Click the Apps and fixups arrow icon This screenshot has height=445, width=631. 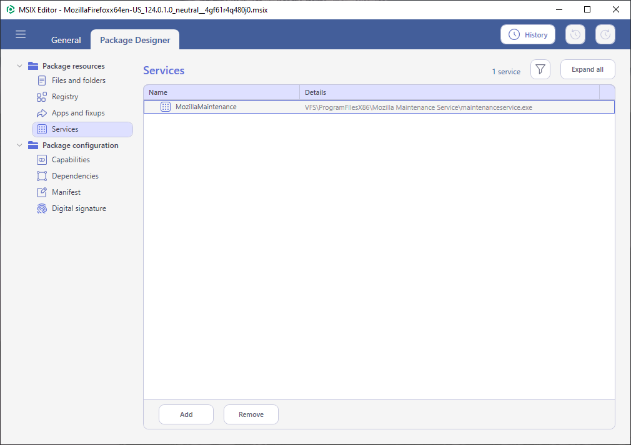(41, 113)
